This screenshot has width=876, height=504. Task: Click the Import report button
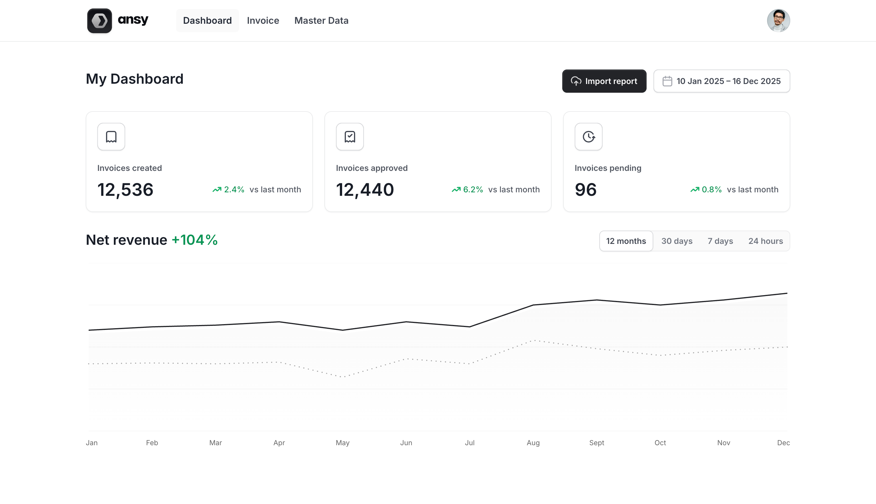click(x=604, y=81)
